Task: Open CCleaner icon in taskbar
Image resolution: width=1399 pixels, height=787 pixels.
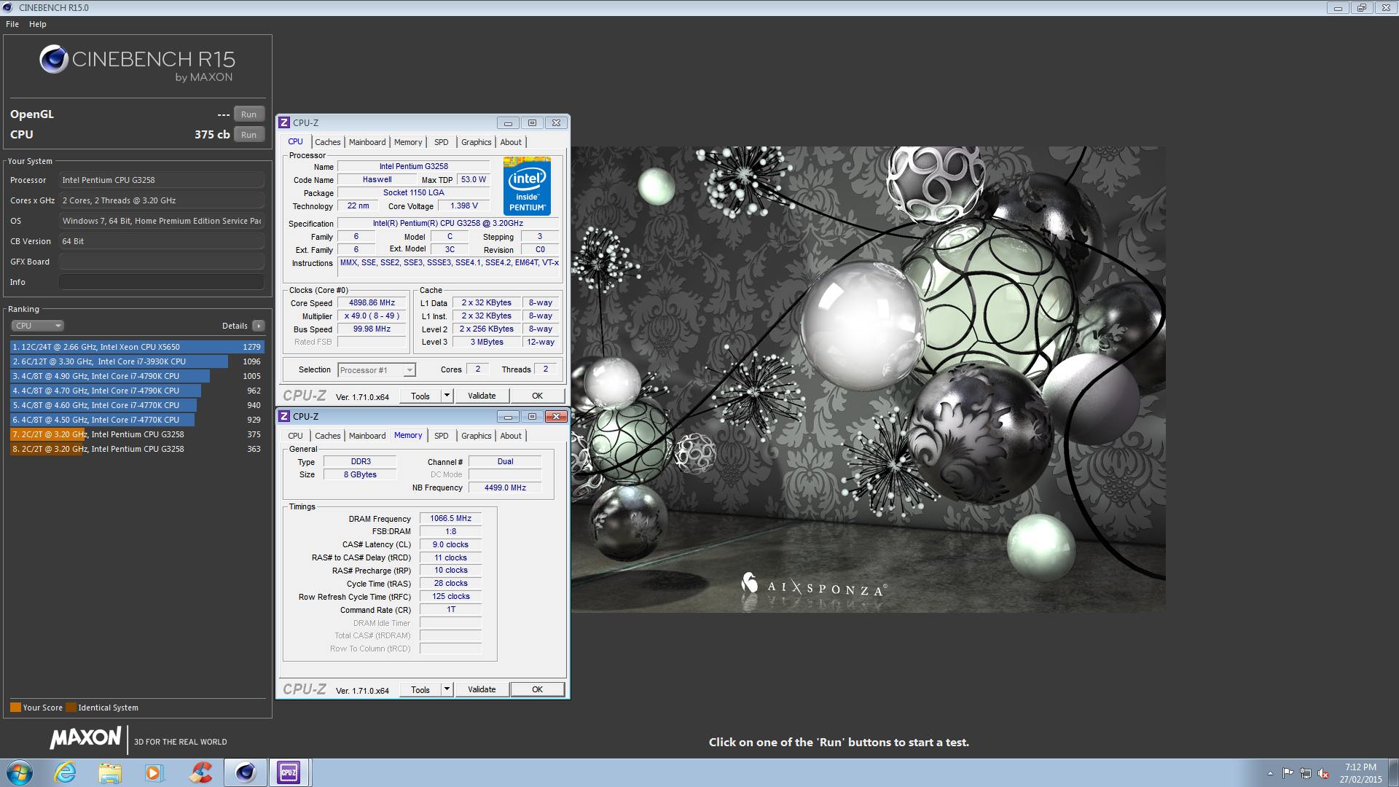Action: point(200,772)
